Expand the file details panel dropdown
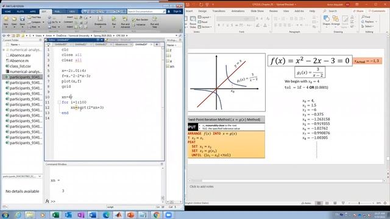This screenshot has width=390, height=219. click(40, 176)
